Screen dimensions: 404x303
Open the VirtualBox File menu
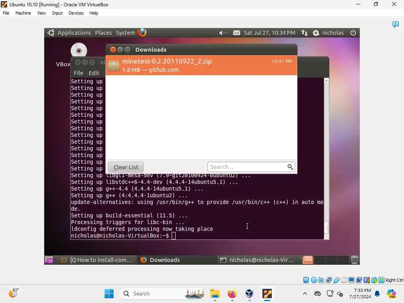pos(6,13)
